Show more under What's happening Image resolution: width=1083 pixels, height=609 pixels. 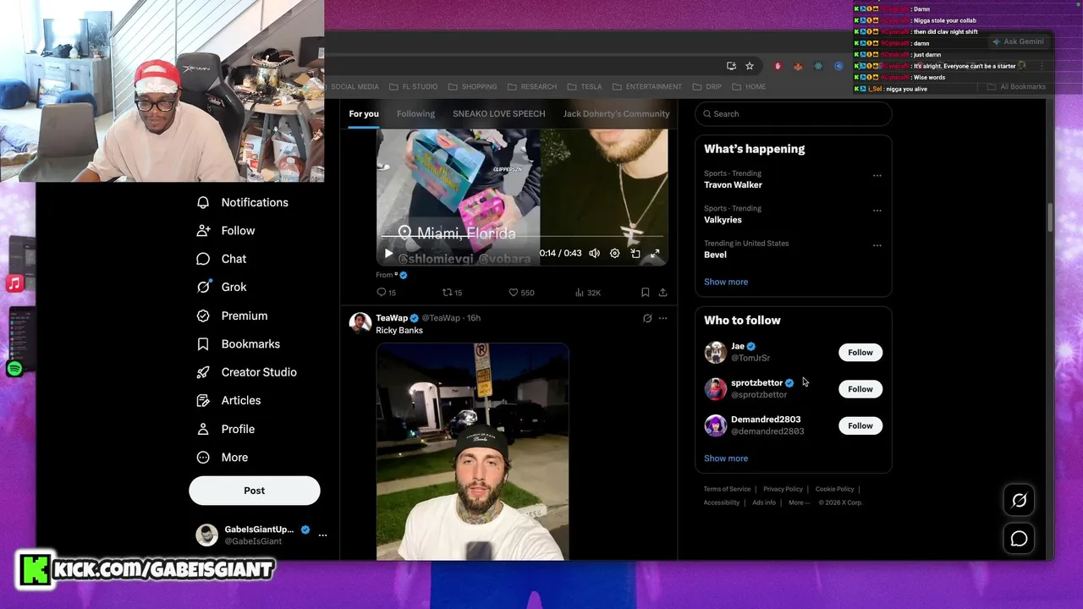[x=726, y=282]
